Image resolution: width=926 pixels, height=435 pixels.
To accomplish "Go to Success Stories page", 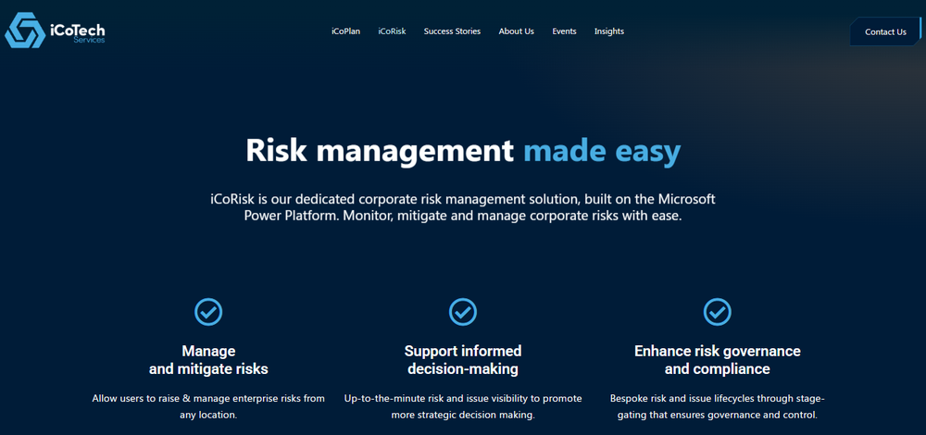I will [453, 31].
